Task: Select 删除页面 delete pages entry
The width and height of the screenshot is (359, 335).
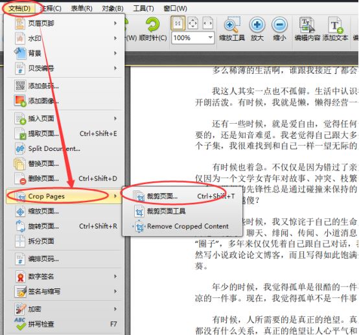Action: 64,178
